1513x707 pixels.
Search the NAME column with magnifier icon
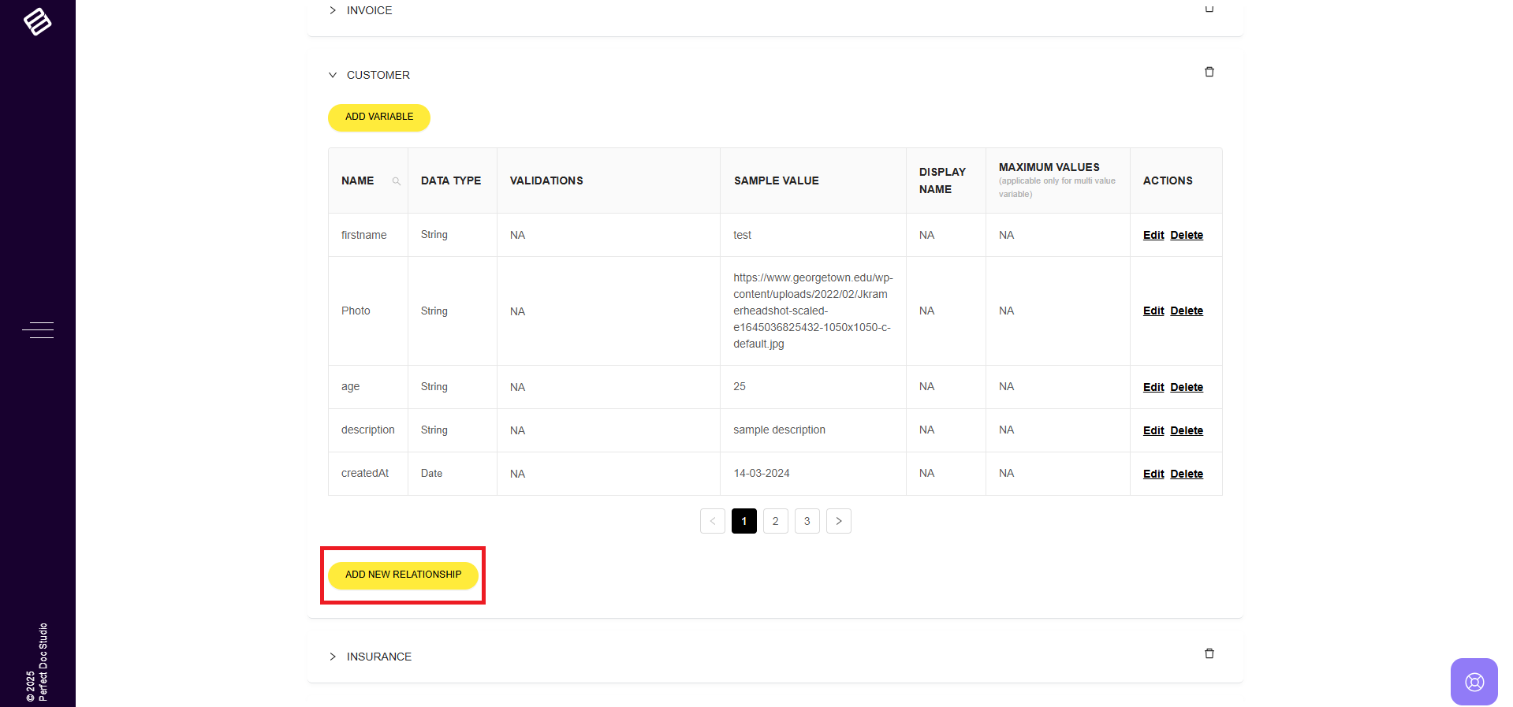coord(397,181)
